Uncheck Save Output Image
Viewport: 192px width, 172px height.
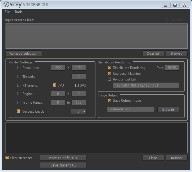[109, 100]
